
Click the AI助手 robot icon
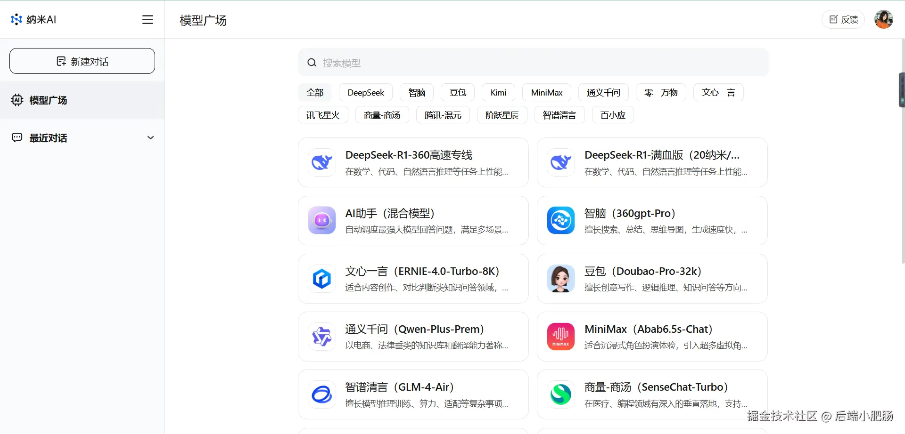pos(322,220)
